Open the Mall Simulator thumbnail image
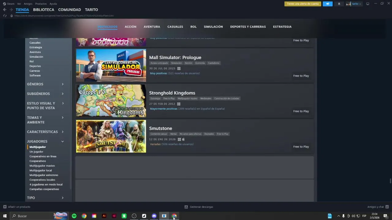Image resolution: width=392 pixels, height=220 pixels. coord(111,65)
